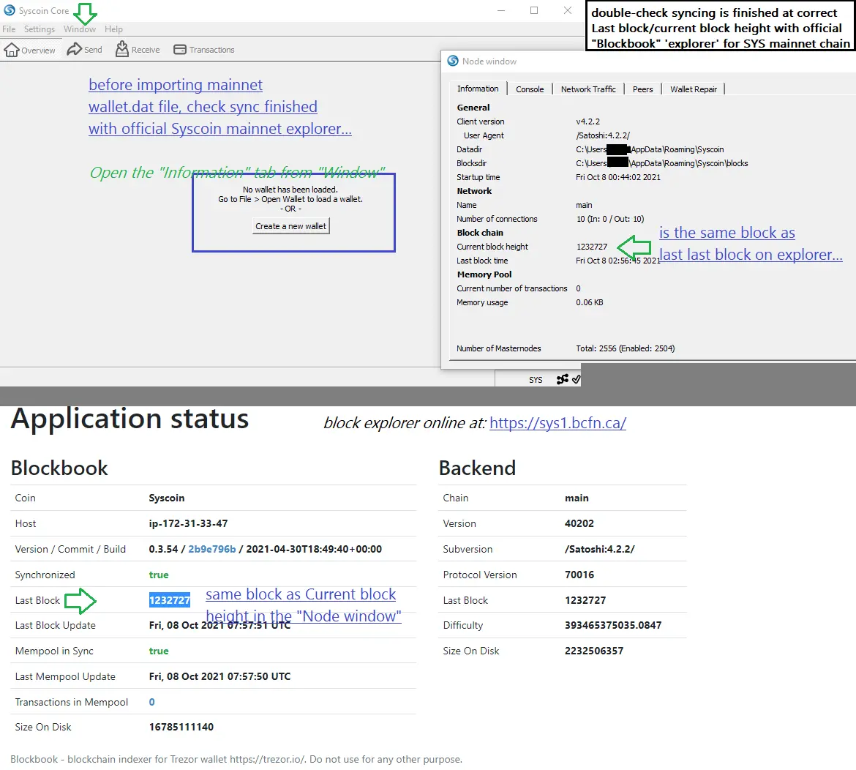Click the SYS unit label in status bar
Image resolution: width=856 pixels, height=770 pixels.
click(x=536, y=380)
